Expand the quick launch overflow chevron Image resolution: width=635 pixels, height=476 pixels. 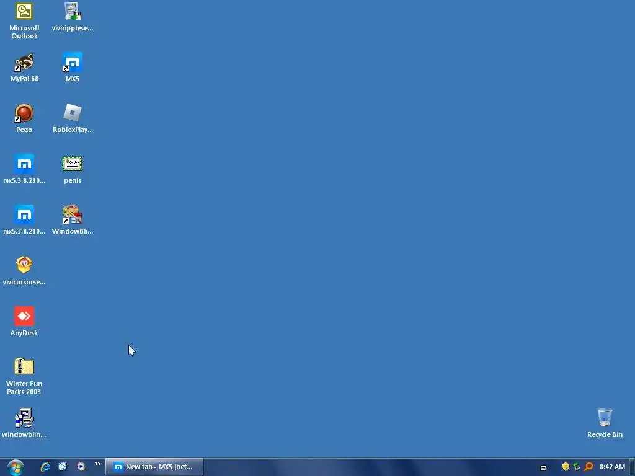coord(97,464)
